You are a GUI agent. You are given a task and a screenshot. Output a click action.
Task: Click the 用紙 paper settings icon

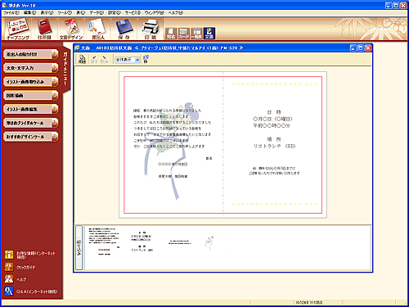(82, 59)
